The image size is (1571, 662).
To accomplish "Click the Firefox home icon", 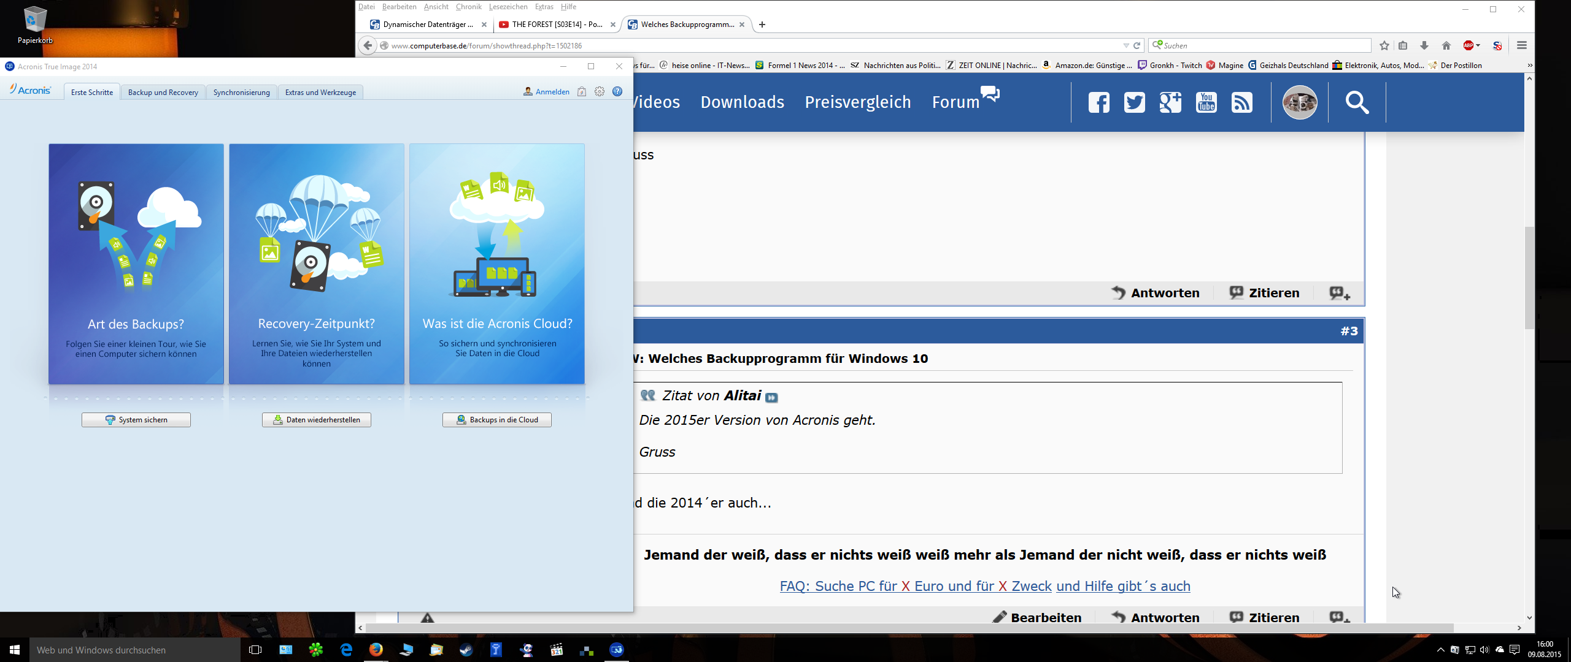I will (x=1446, y=45).
